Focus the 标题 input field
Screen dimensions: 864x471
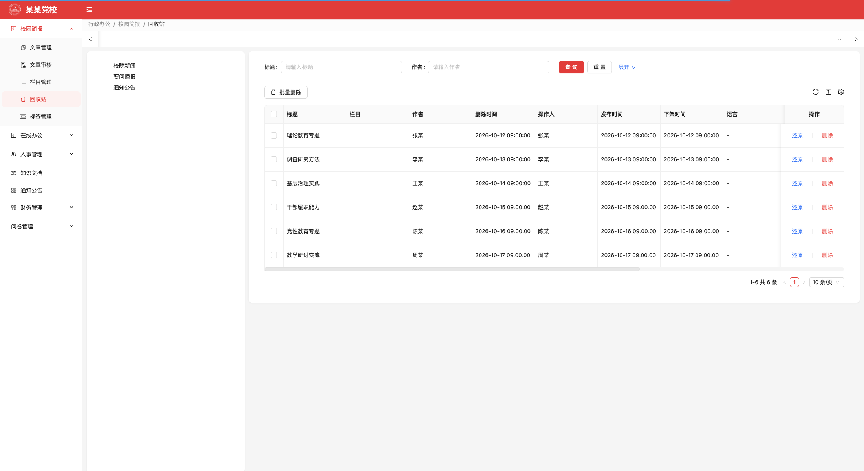341,67
